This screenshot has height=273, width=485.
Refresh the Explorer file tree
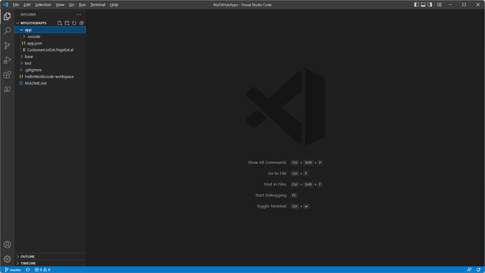74,23
